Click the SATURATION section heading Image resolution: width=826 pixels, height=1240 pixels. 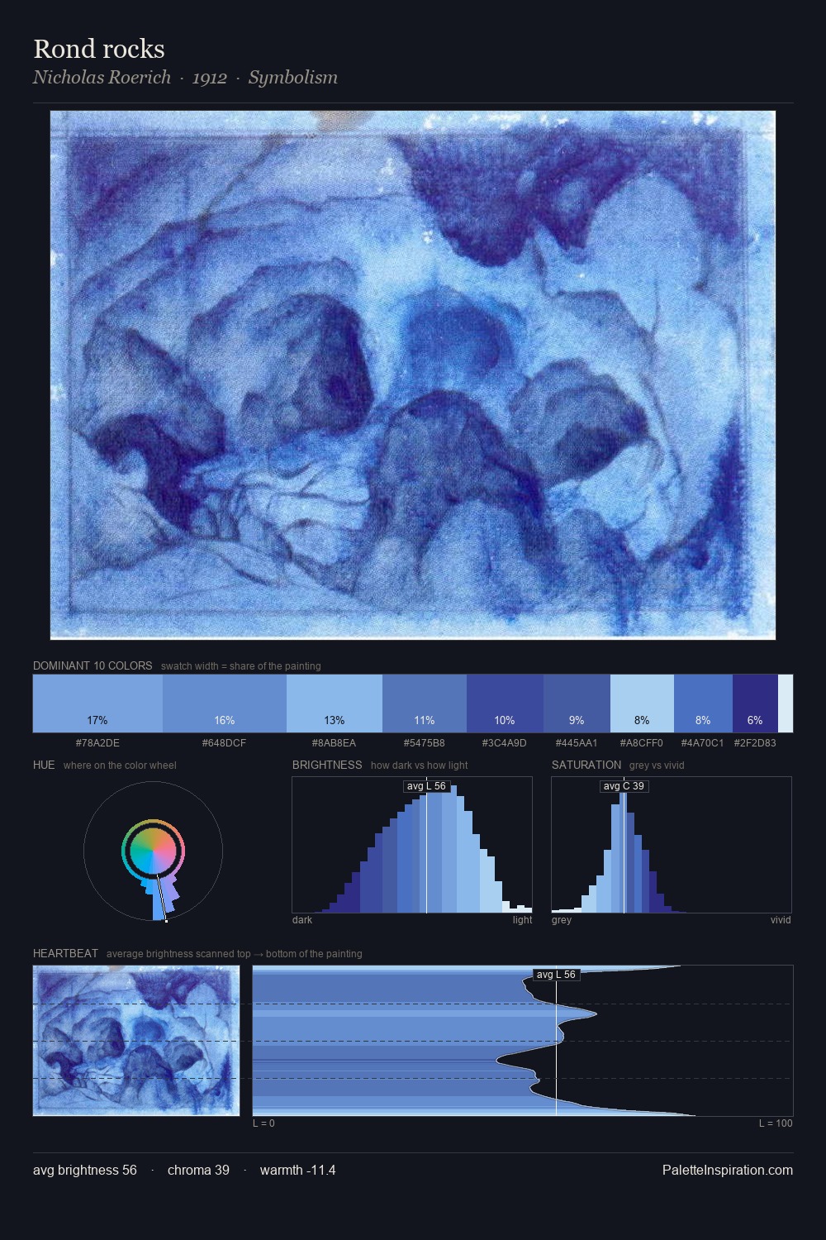coord(586,765)
